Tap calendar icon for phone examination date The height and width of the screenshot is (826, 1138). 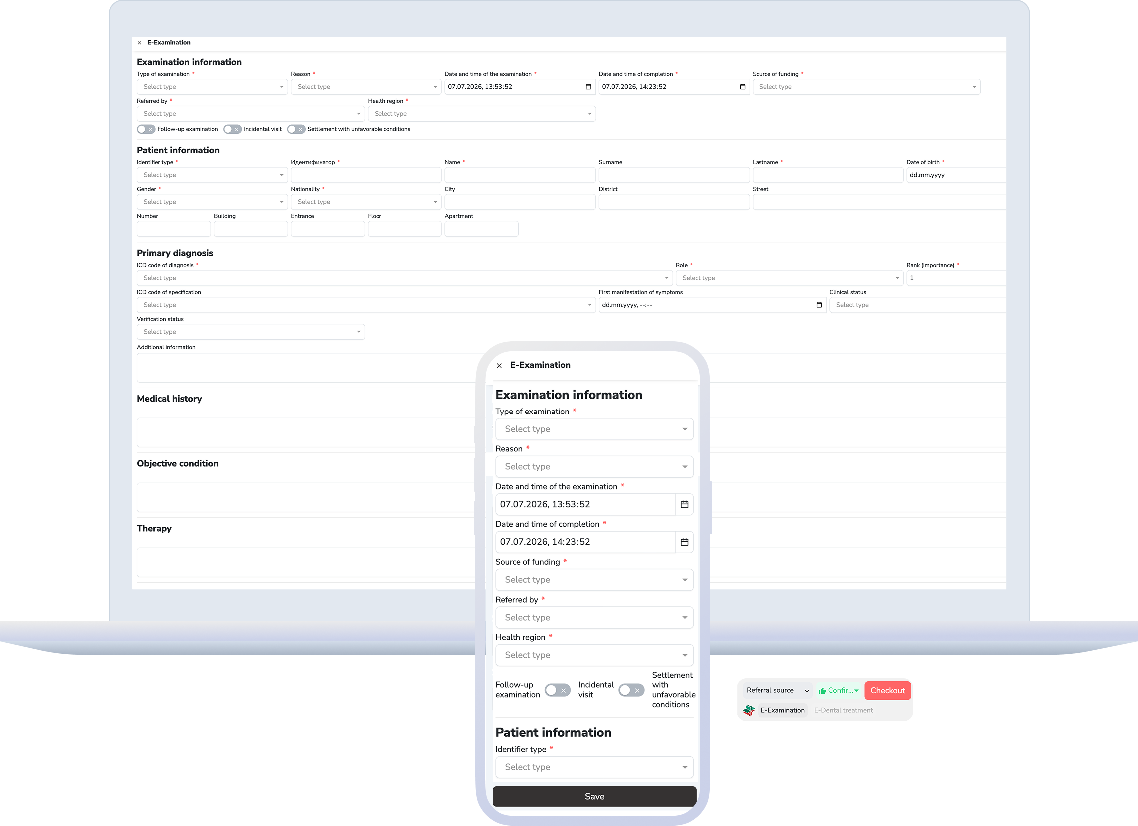click(x=684, y=504)
